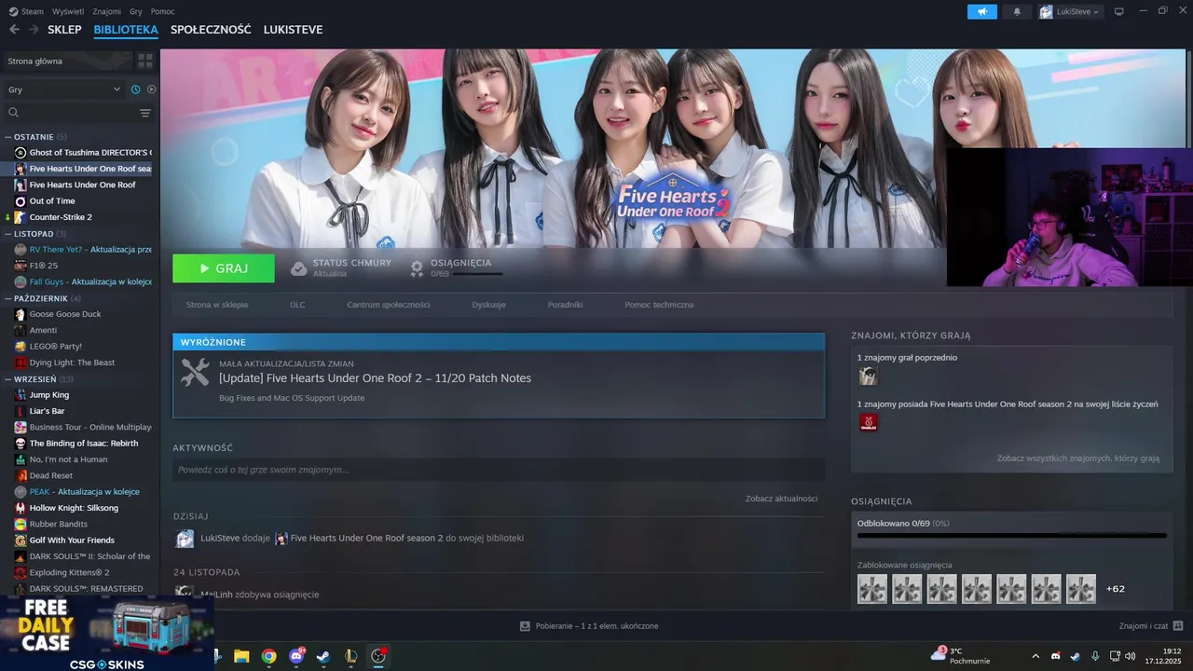Open the Znajomi menu

107,11
